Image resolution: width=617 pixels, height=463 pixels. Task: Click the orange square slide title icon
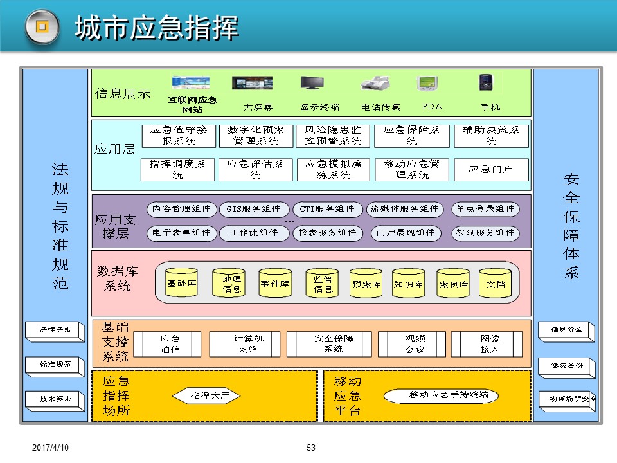click(x=42, y=27)
